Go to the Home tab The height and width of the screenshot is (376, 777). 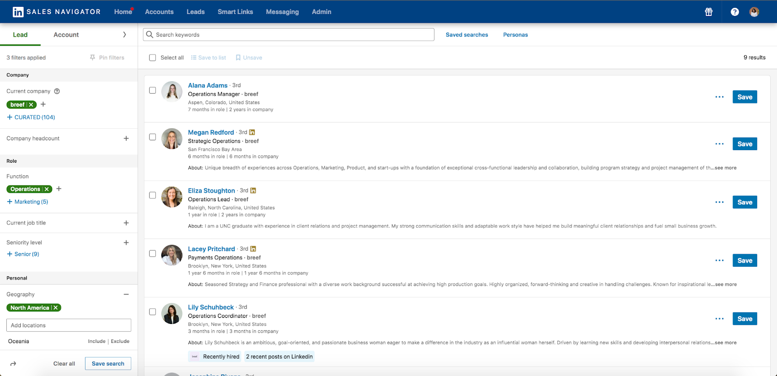pyautogui.click(x=123, y=12)
